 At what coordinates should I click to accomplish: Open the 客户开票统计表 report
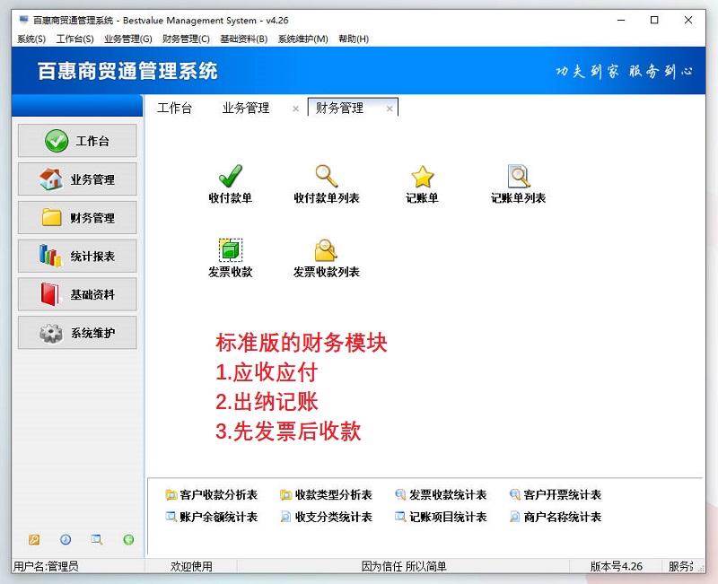[x=556, y=495]
